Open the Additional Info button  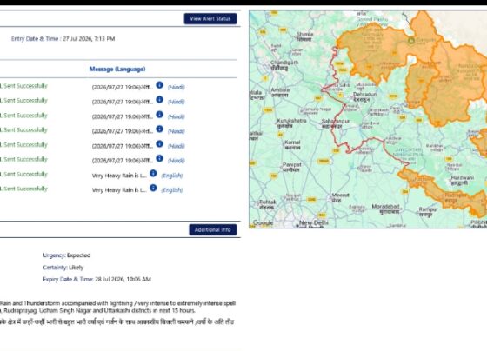[x=213, y=229]
